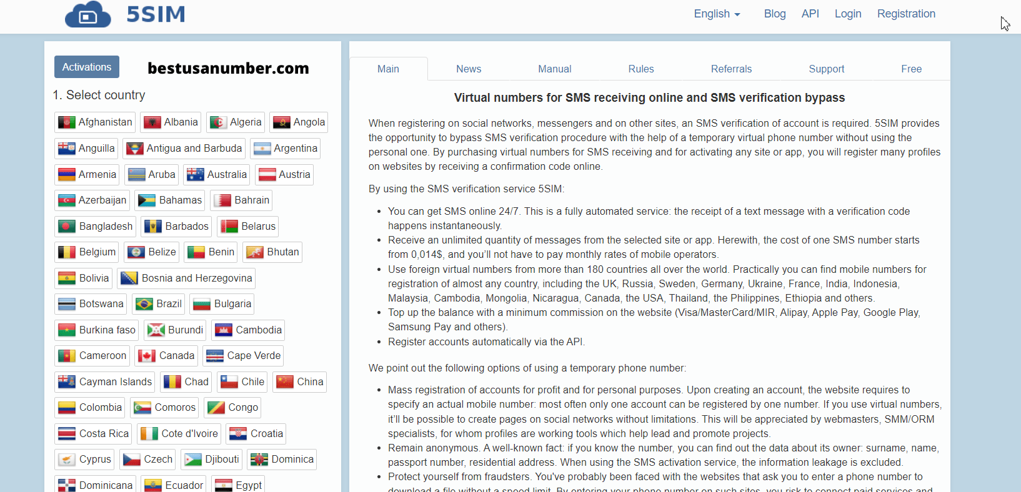The width and height of the screenshot is (1021, 492).
Task: Choose the Costa Rica country button
Action: pos(93,434)
